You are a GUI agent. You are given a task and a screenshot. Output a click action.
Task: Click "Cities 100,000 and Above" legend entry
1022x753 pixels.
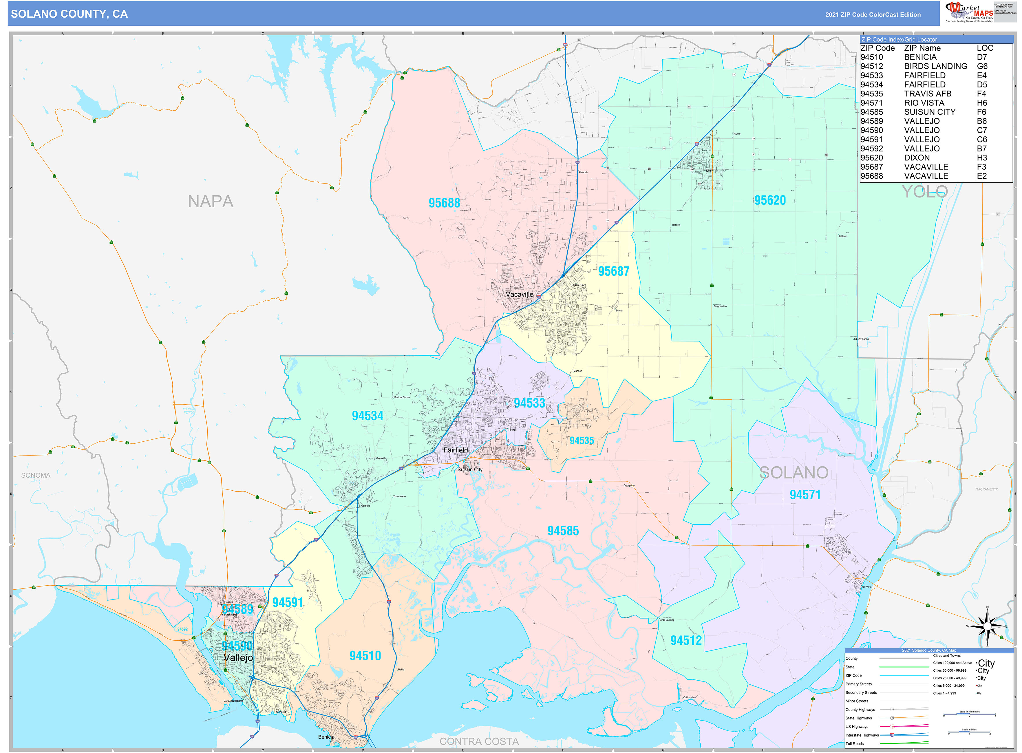coord(964,663)
